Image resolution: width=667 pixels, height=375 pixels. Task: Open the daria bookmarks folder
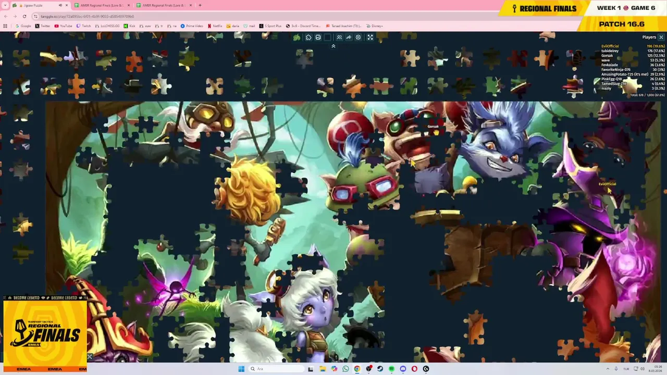pos(233,26)
